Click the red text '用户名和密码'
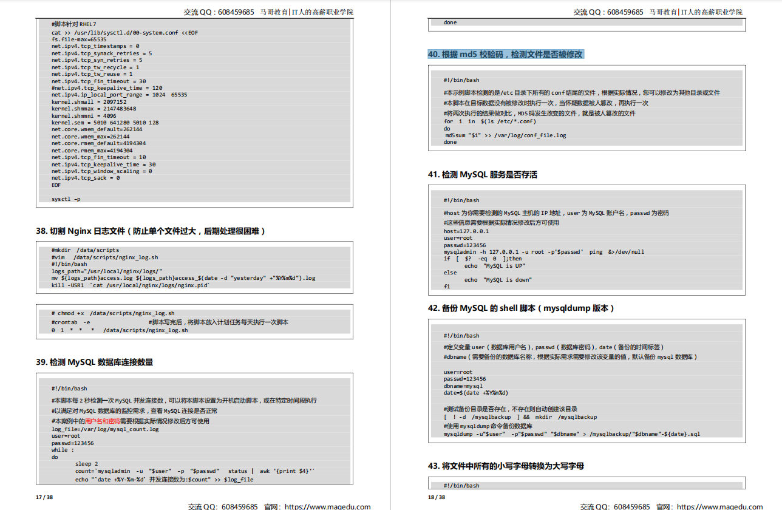The width and height of the screenshot is (782, 510). 102,421
